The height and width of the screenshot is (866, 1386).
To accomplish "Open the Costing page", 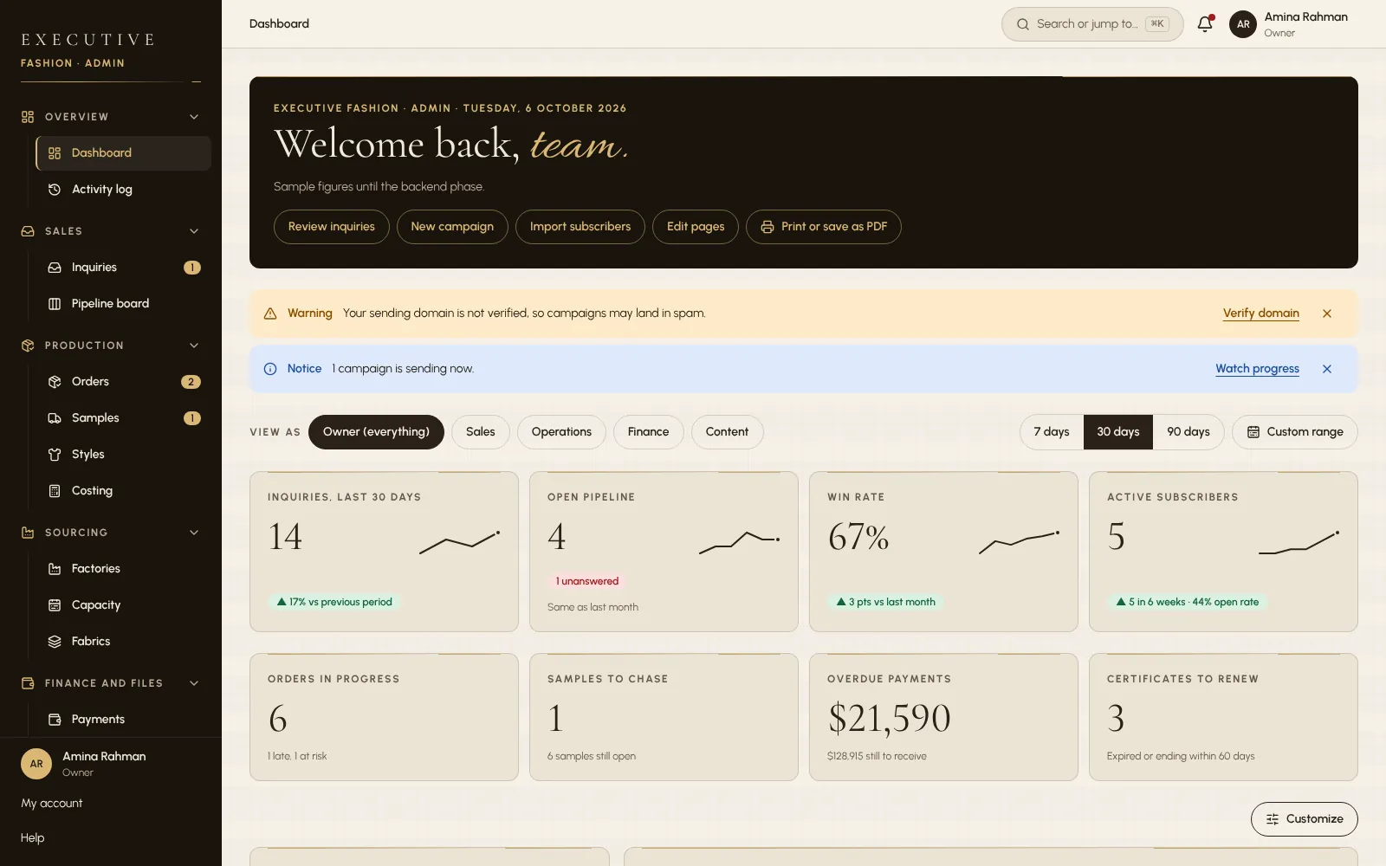I will tap(123, 491).
